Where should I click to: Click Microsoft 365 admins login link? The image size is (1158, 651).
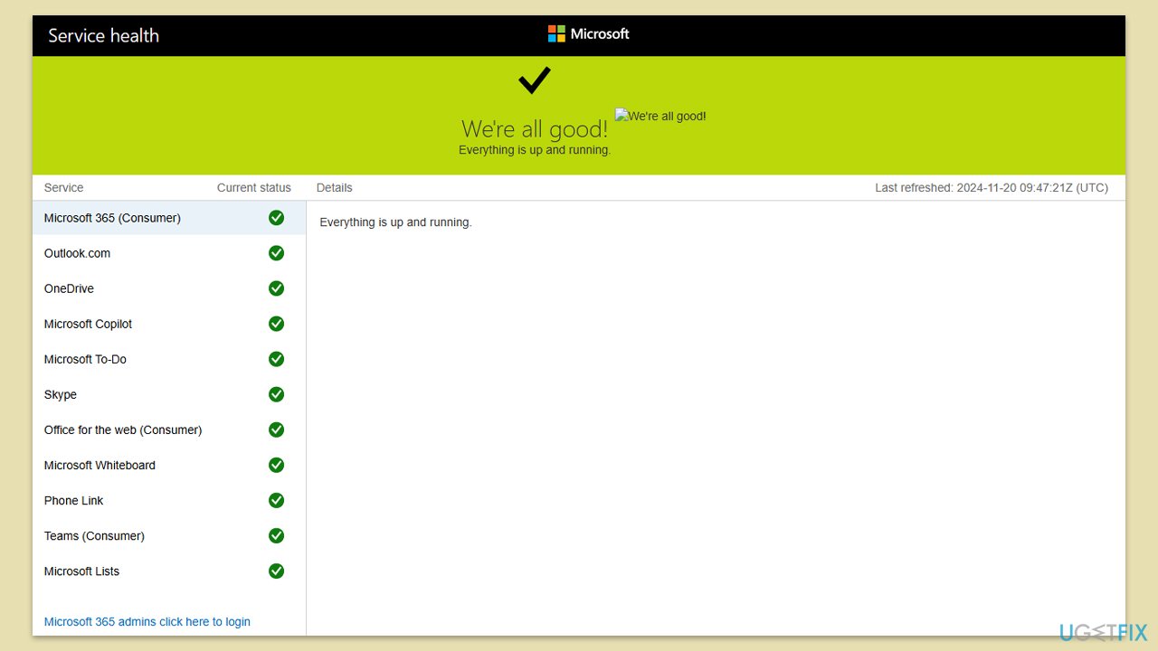(x=147, y=622)
